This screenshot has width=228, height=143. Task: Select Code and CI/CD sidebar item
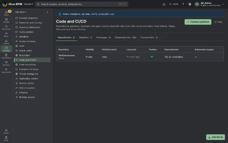[32, 60]
